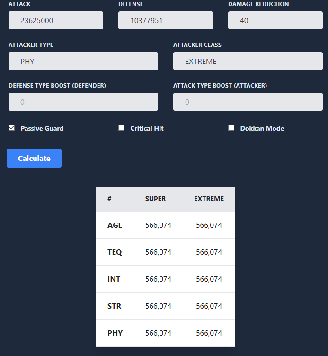Enable the Dokkan Mode checkbox
The image size is (328, 356).
231,128
